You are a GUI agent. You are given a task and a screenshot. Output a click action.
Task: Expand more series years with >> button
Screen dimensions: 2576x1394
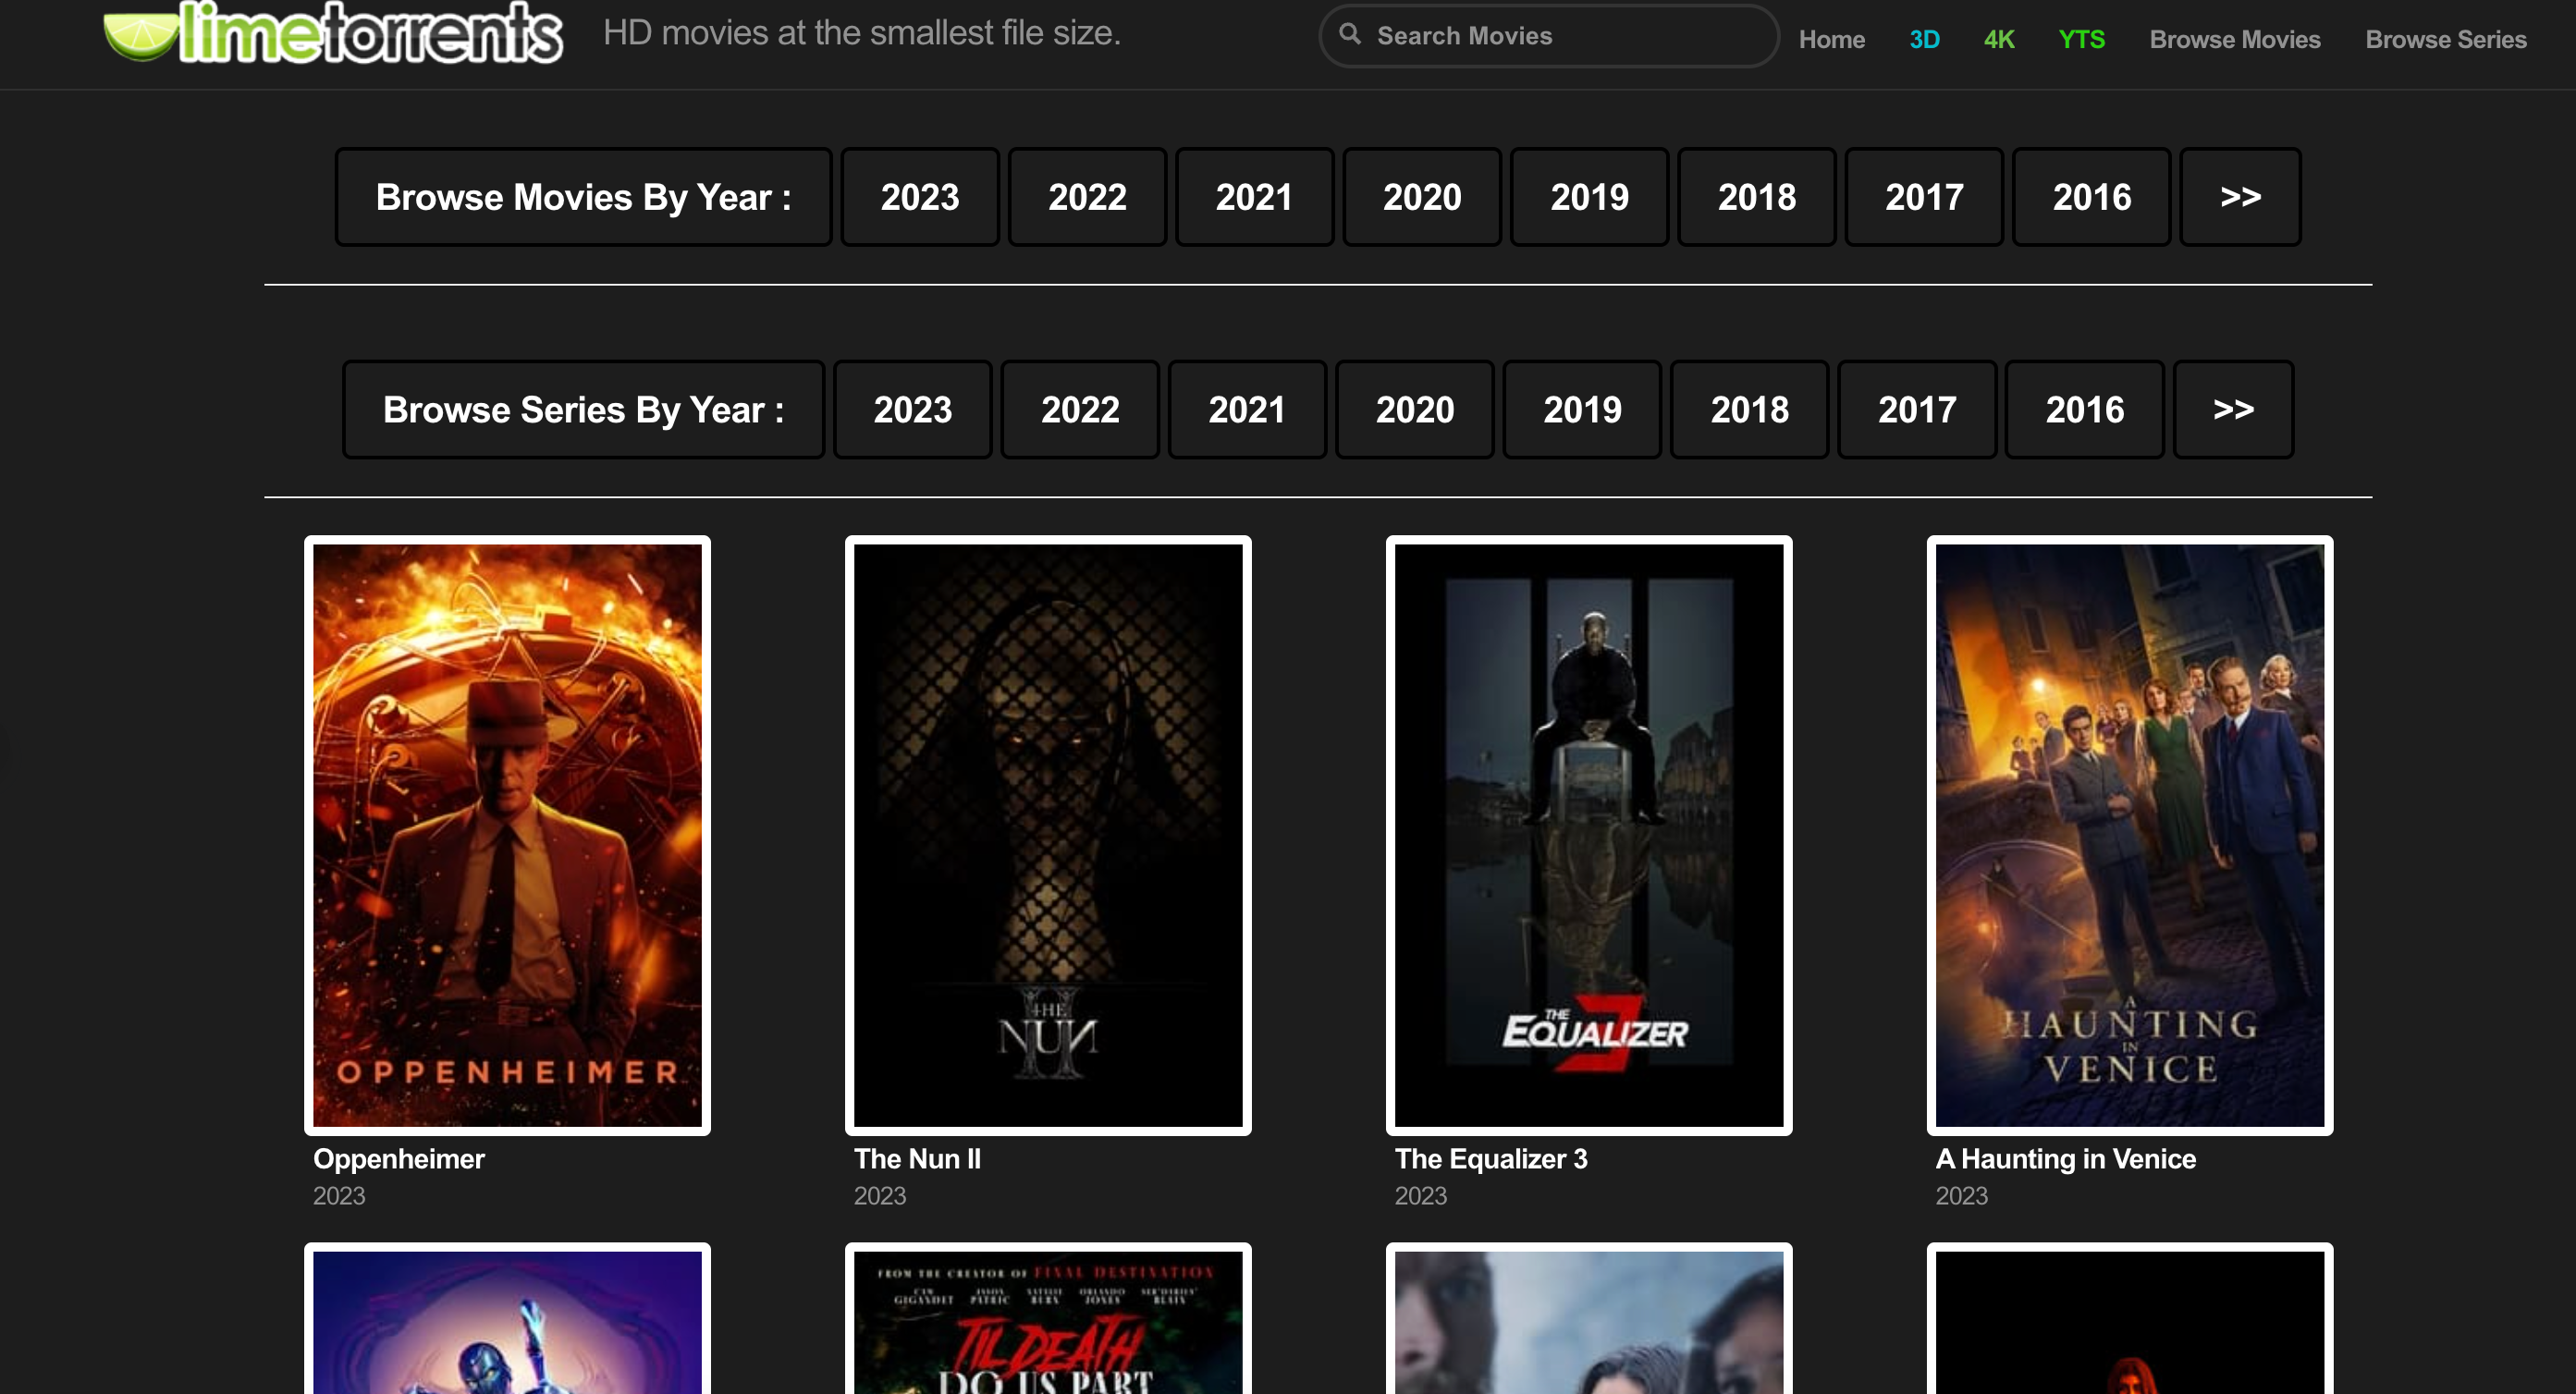click(x=2233, y=410)
